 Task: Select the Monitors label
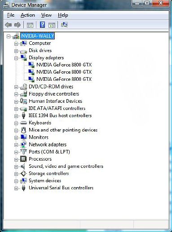pyautogui.click(x=39, y=137)
